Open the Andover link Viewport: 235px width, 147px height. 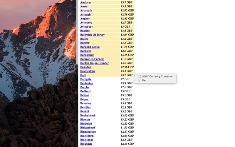(85, 2)
